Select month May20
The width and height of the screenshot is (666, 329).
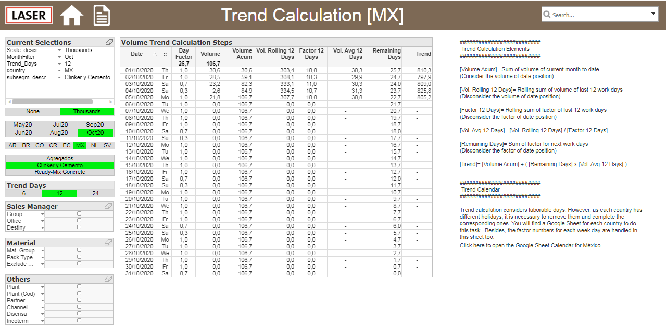[23, 125]
